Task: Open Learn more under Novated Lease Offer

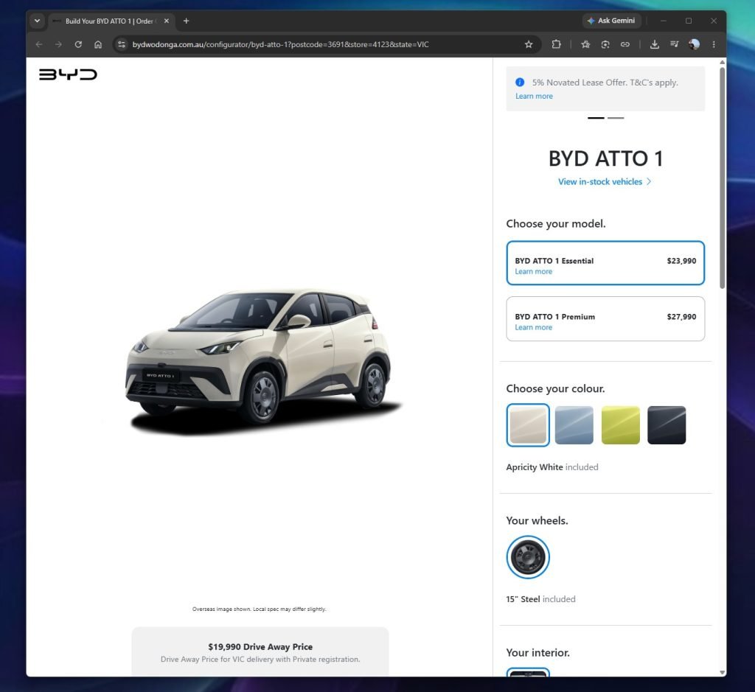Action: coord(534,96)
